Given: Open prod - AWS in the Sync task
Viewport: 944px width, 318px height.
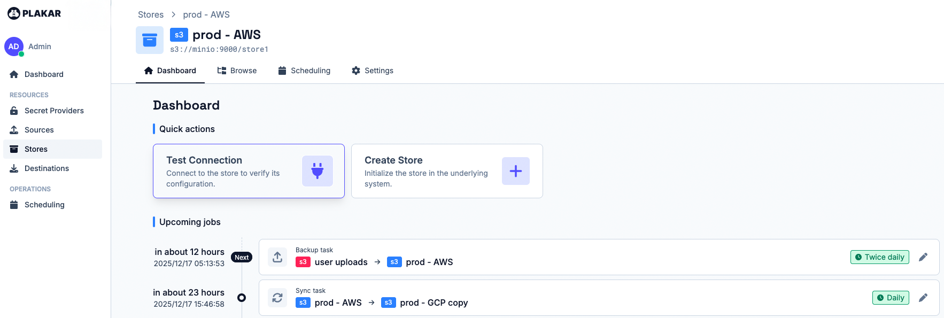Looking at the screenshot, I should pyautogui.click(x=338, y=303).
